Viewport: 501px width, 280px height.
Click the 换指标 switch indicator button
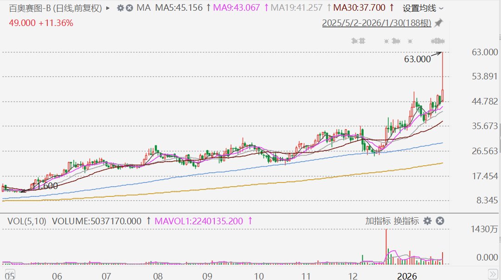coord(406,221)
